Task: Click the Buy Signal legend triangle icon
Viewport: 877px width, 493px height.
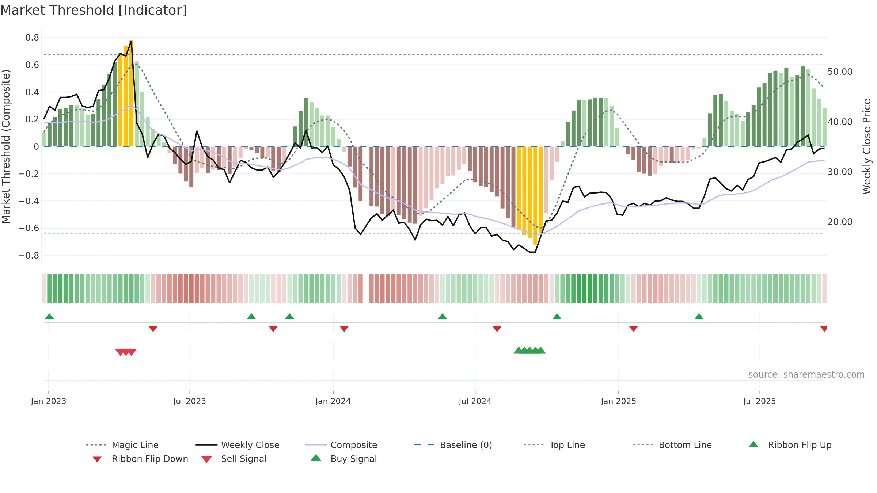Action: pos(316,458)
